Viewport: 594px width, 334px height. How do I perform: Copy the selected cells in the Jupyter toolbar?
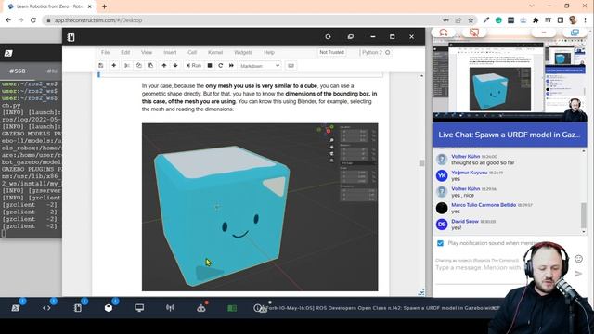(x=138, y=66)
